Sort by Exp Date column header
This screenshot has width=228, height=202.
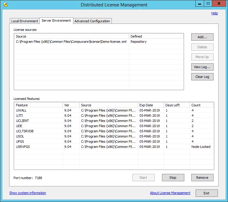151,105
